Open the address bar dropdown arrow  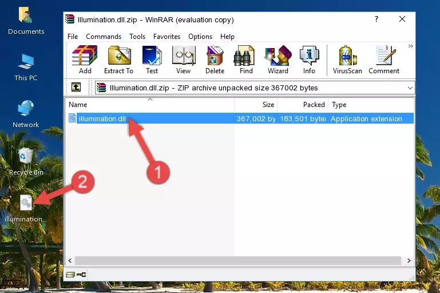[410, 88]
